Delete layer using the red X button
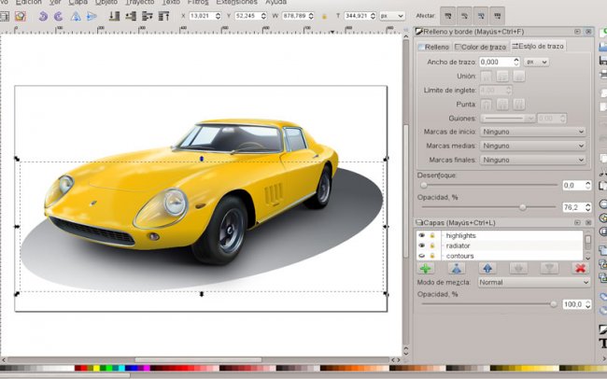This screenshot has width=607, height=379. point(578,268)
